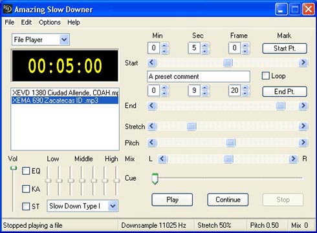This screenshot has width=317, height=233.
Task: Click Start Min value field
Action: (154, 48)
